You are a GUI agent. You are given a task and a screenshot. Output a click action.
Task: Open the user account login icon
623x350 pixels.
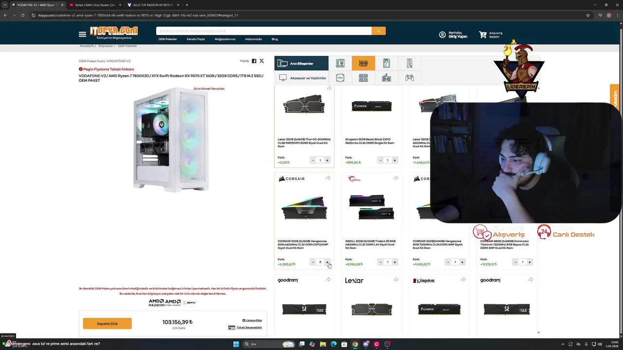pyautogui.click(x=442, y=35)
